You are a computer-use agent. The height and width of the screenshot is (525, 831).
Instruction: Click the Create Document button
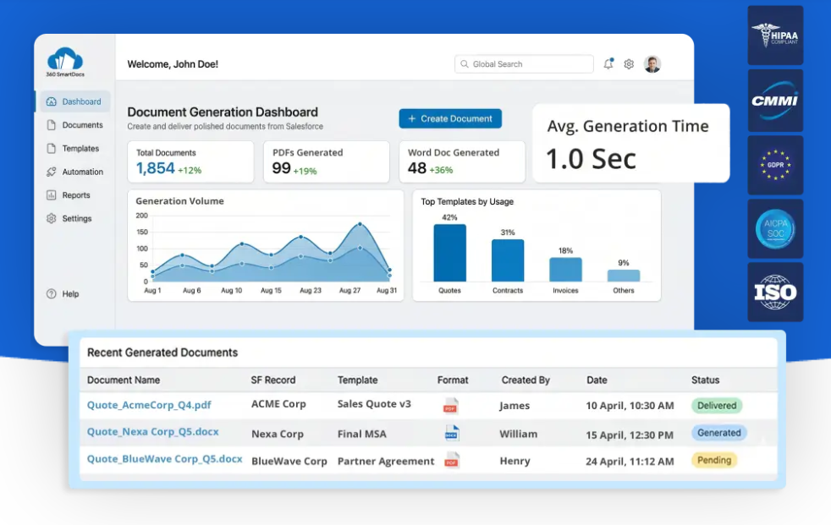pyautogui.click(x=450, y=118)
